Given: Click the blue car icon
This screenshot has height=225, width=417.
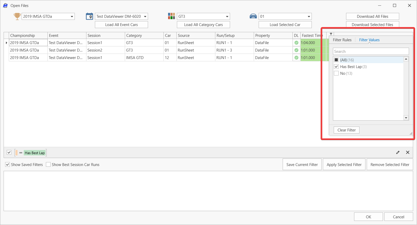Looking at the screenshot, I should [253, 16].
